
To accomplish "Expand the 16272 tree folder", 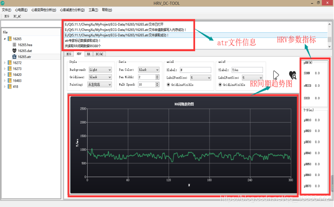I will tap(4, 62).
